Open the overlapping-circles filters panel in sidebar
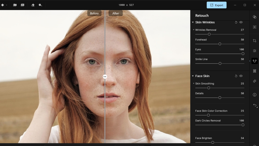 [255, 17]
